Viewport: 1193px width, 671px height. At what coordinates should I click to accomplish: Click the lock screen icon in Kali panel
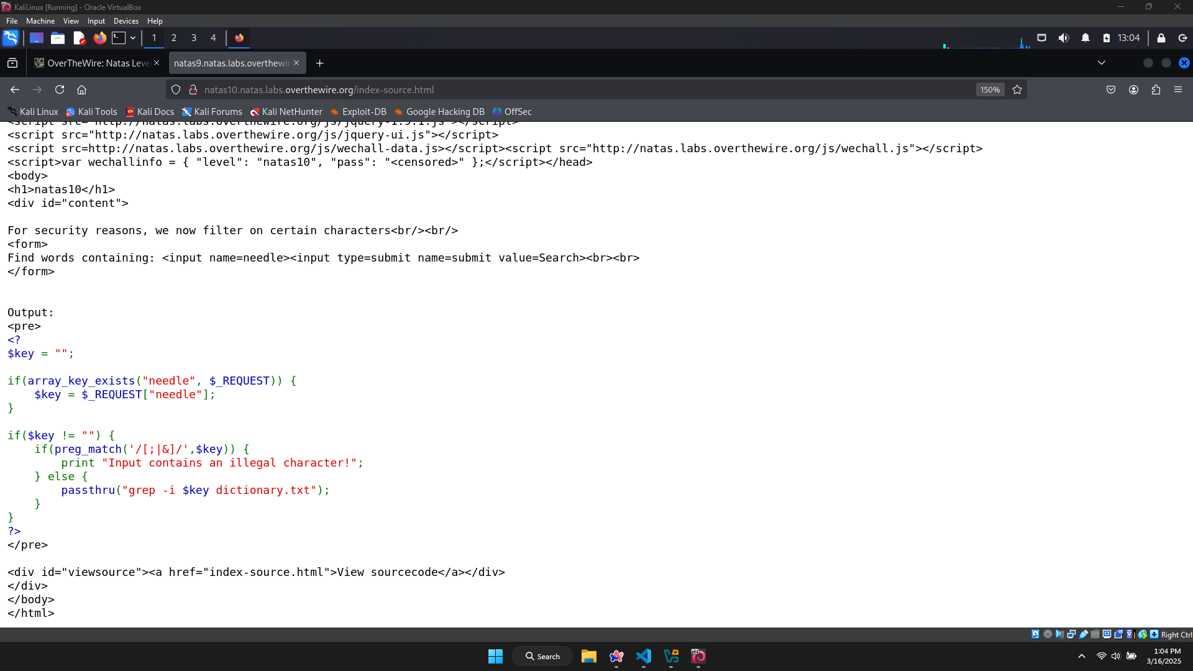1161,38
